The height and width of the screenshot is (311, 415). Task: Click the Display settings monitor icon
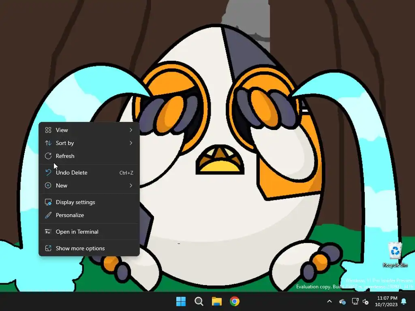[x=48, y=202]
